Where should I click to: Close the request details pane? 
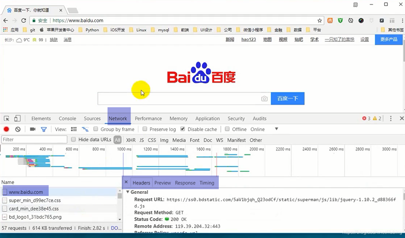126,182
